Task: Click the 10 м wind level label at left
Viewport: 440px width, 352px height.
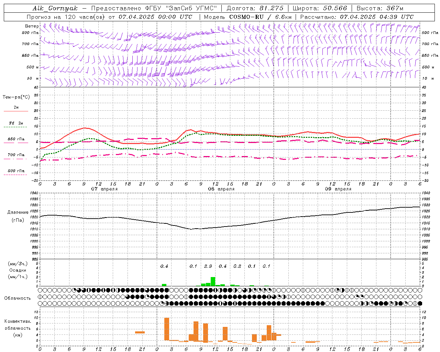Action: [33, 79]
